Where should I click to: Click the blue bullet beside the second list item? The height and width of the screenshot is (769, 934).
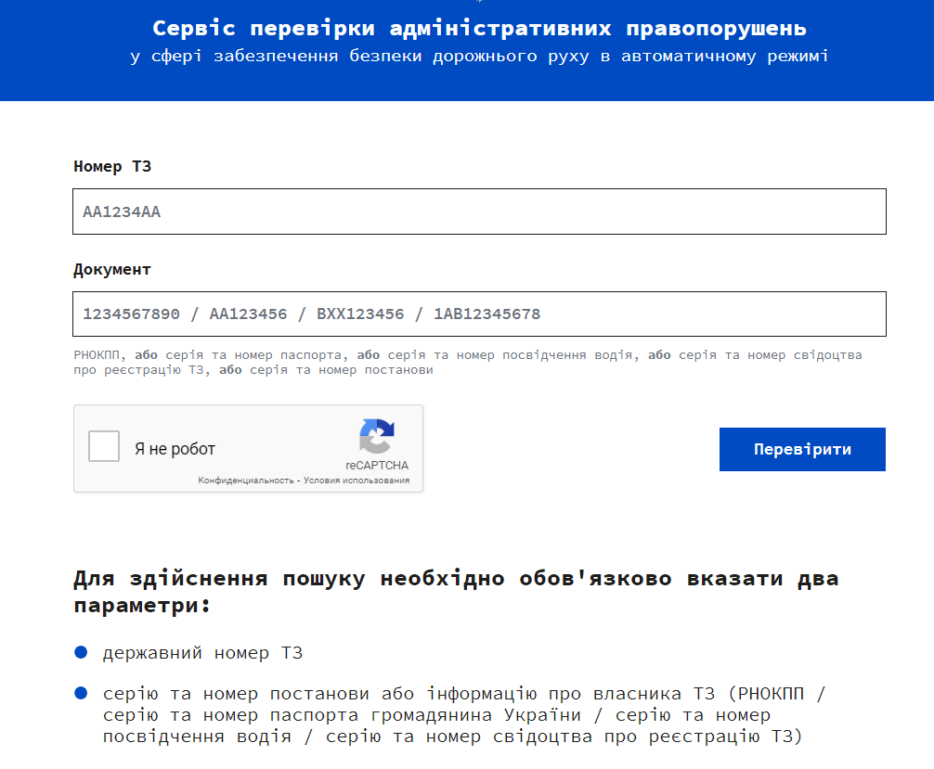tap(82, 693)
